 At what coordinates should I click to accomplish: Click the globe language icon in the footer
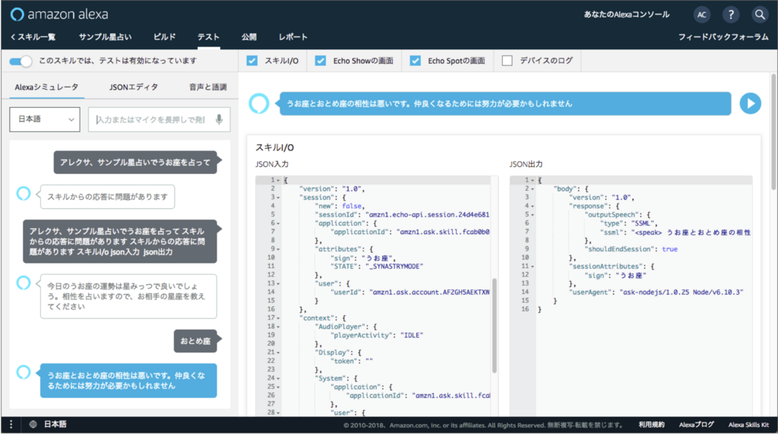(x=33, y=424)
